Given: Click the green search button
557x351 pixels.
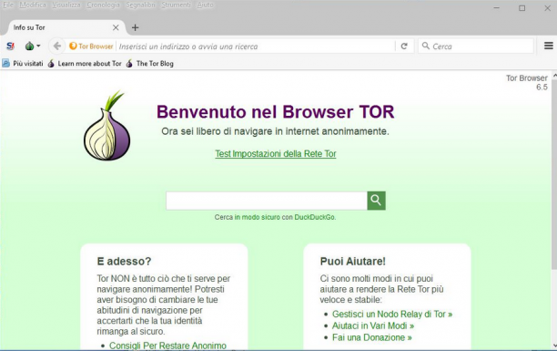Looking at the screenshot, I should pyautogui.click(x=376, y=201).
